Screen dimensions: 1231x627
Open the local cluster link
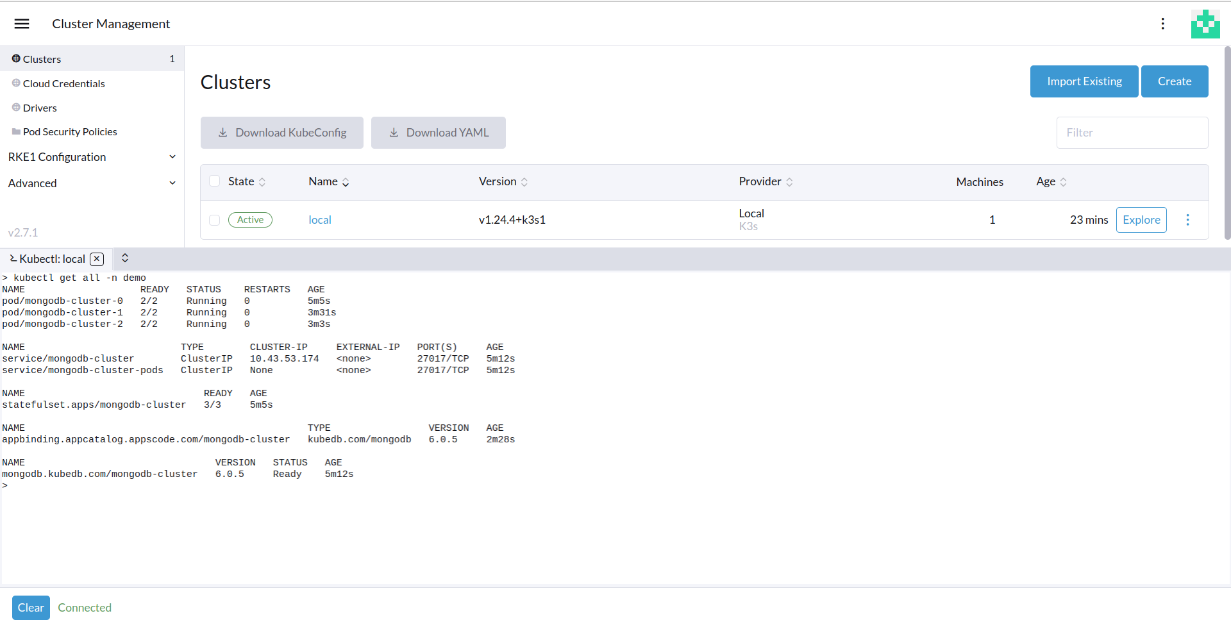tap(319, 220)
